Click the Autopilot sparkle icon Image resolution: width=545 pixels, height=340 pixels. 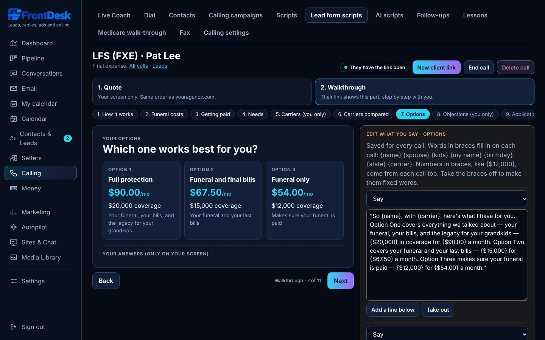pos(14,227)
